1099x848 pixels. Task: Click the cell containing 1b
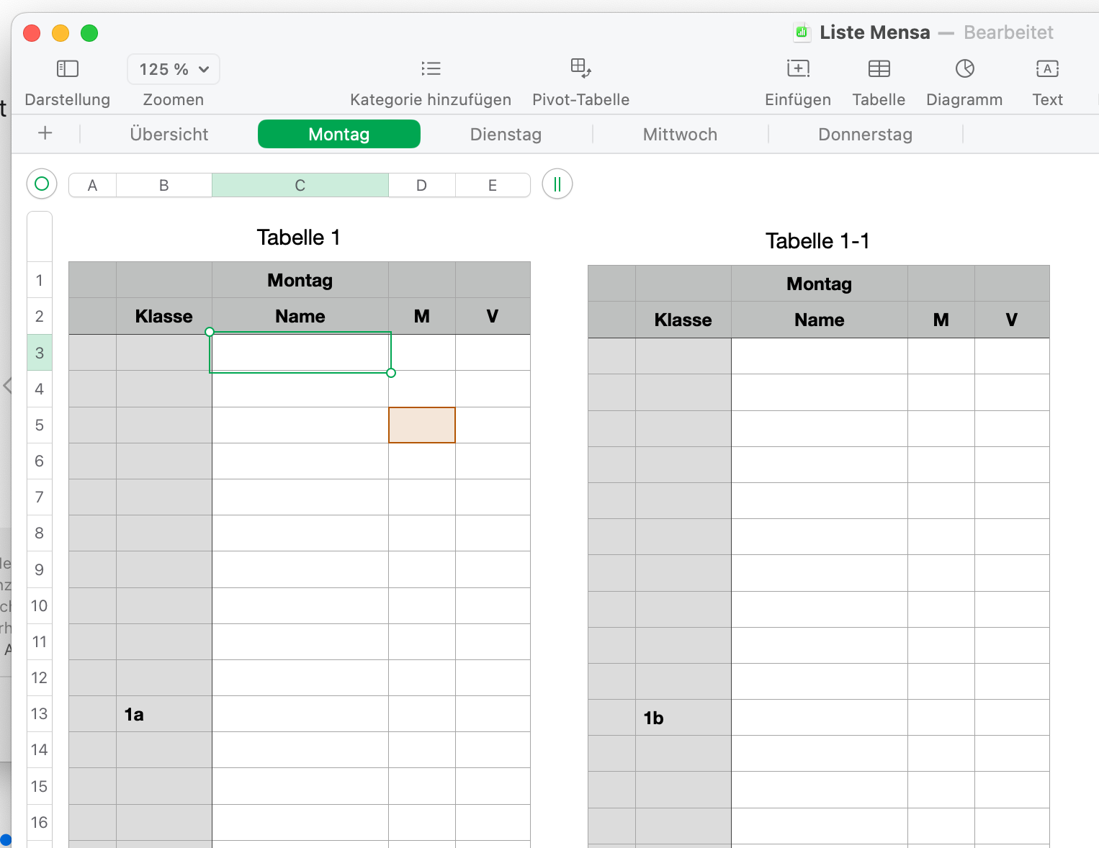point(683,718)
